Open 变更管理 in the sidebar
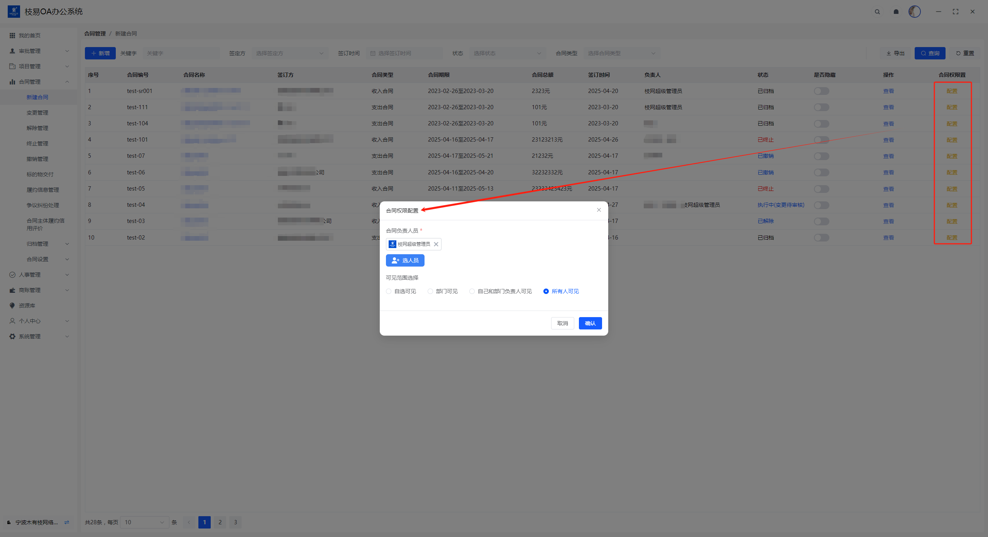 point(37,113)
